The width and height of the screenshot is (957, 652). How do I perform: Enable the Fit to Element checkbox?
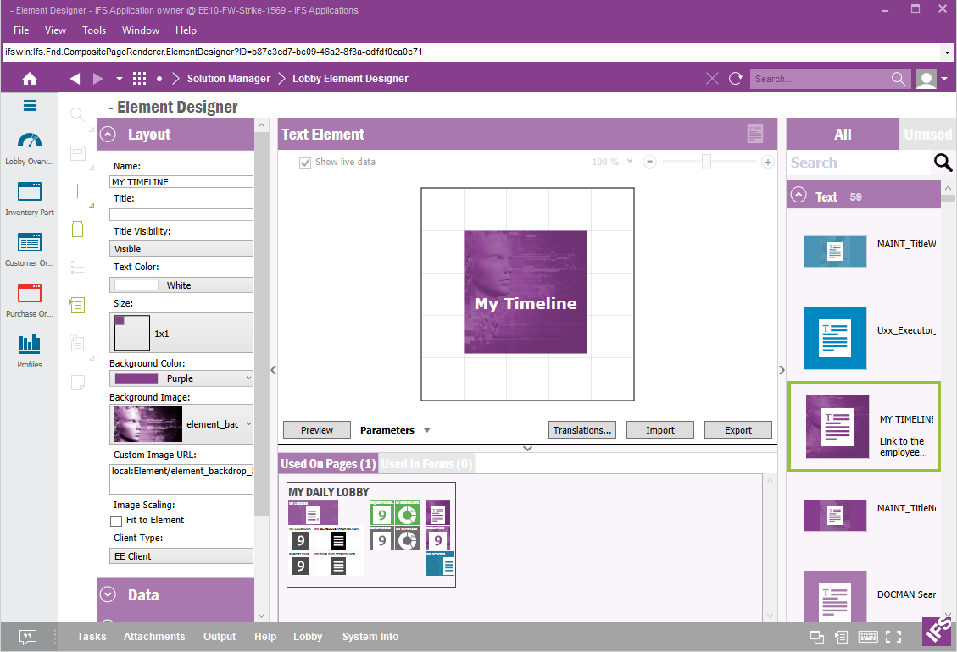(116, 521)
